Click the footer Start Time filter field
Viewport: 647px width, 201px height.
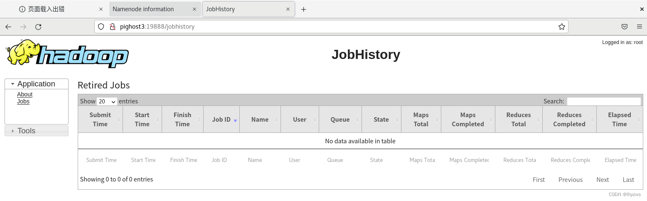click(x=143, y=160)
